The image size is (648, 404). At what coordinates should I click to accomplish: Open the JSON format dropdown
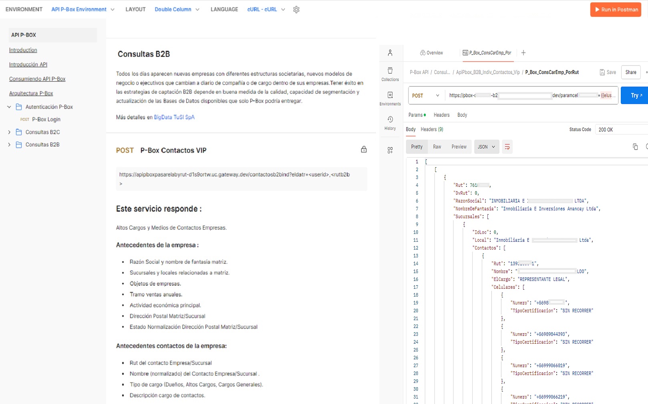[487, 147]
